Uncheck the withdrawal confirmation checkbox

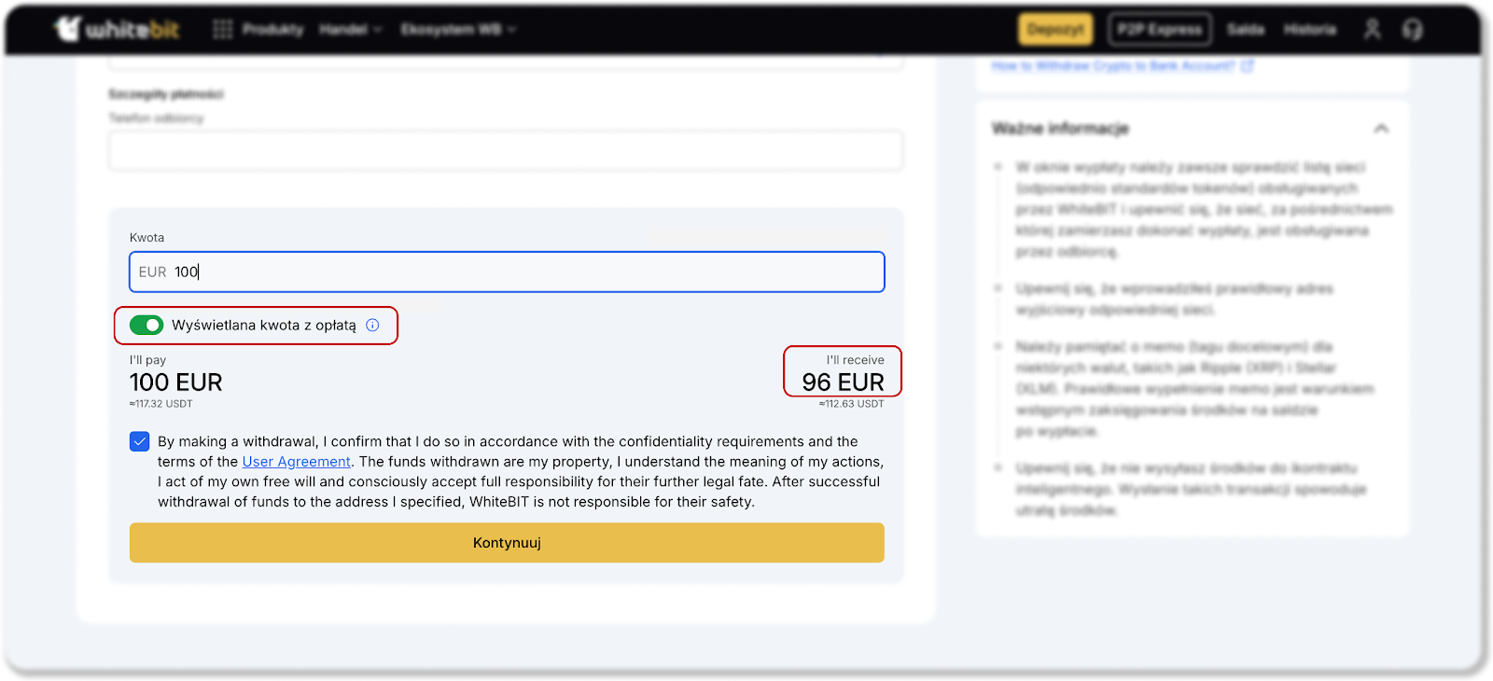[x=140, y=442]
